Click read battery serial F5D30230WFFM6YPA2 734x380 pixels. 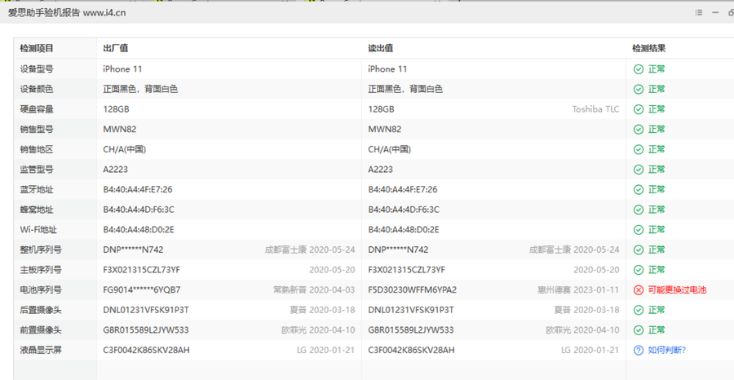click(413, 290)
